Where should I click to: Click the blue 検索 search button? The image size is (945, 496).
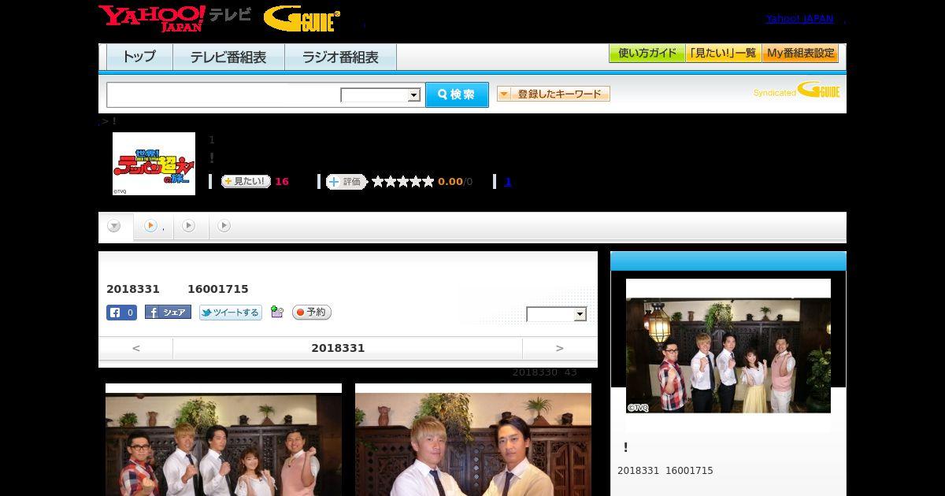tap(457, 94)
